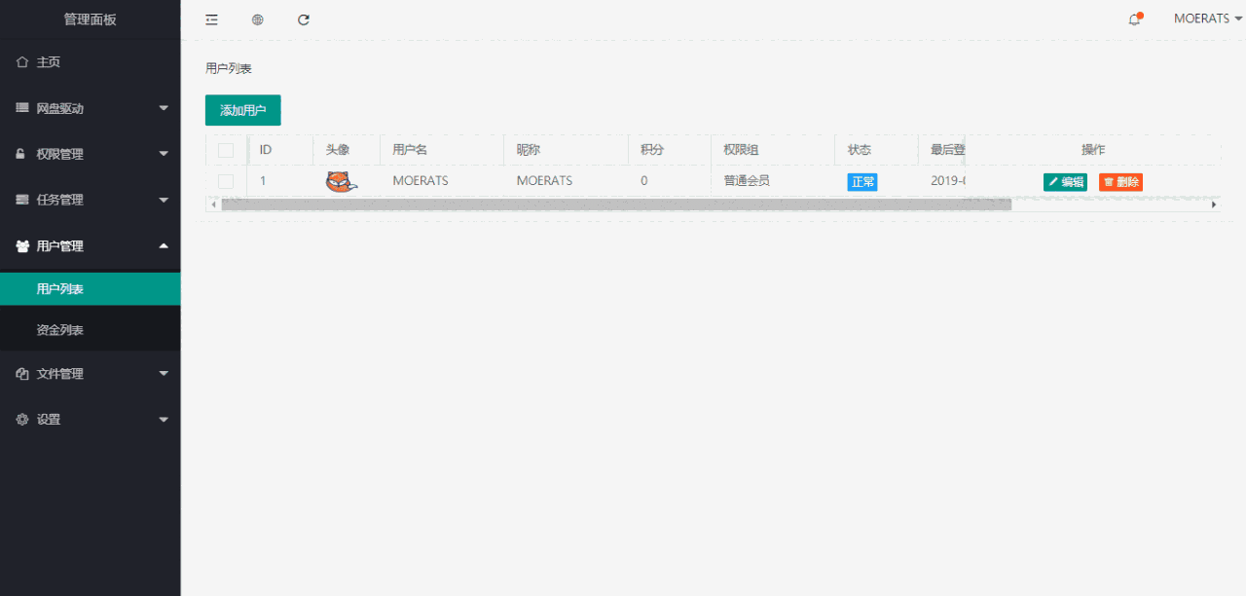Open 资金列表 submenu item
Image resolution: width=1246 pixels, height=596 pixels.
pyautogui.click(x=90, y=330)
